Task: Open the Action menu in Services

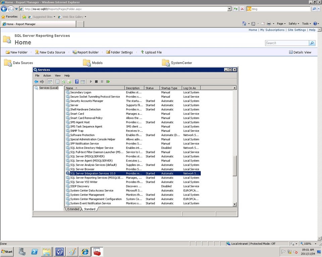Action: (47, 76)
